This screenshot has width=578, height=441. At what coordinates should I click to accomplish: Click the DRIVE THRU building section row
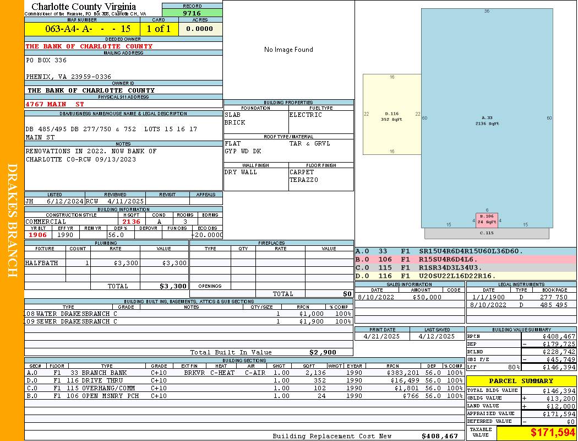(245, 380)
